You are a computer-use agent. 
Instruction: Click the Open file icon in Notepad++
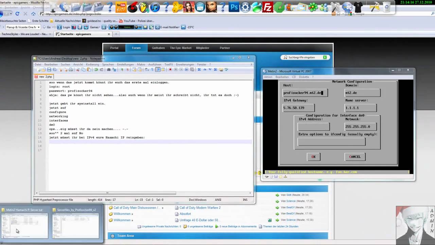tap(43, 69)
